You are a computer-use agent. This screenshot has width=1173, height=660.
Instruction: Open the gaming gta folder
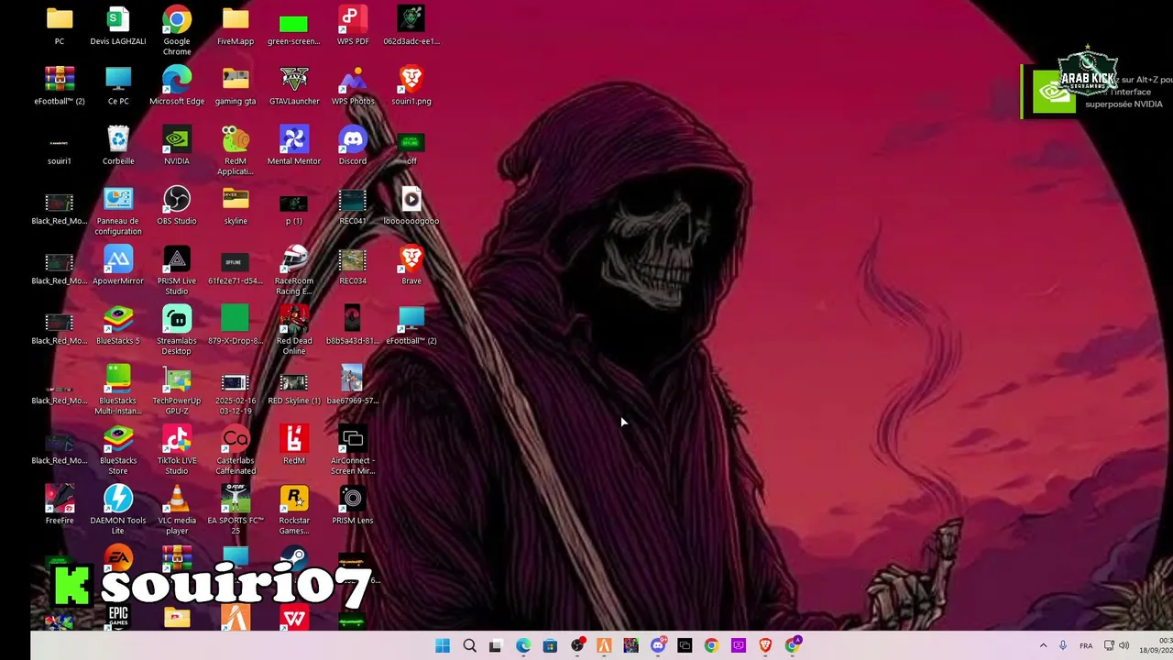pyautogui.click(x=236, y=86)
